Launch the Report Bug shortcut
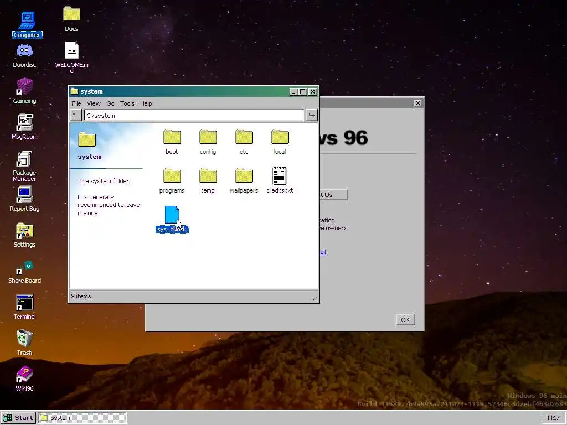 pyautogui.click(x=24, y=199)
